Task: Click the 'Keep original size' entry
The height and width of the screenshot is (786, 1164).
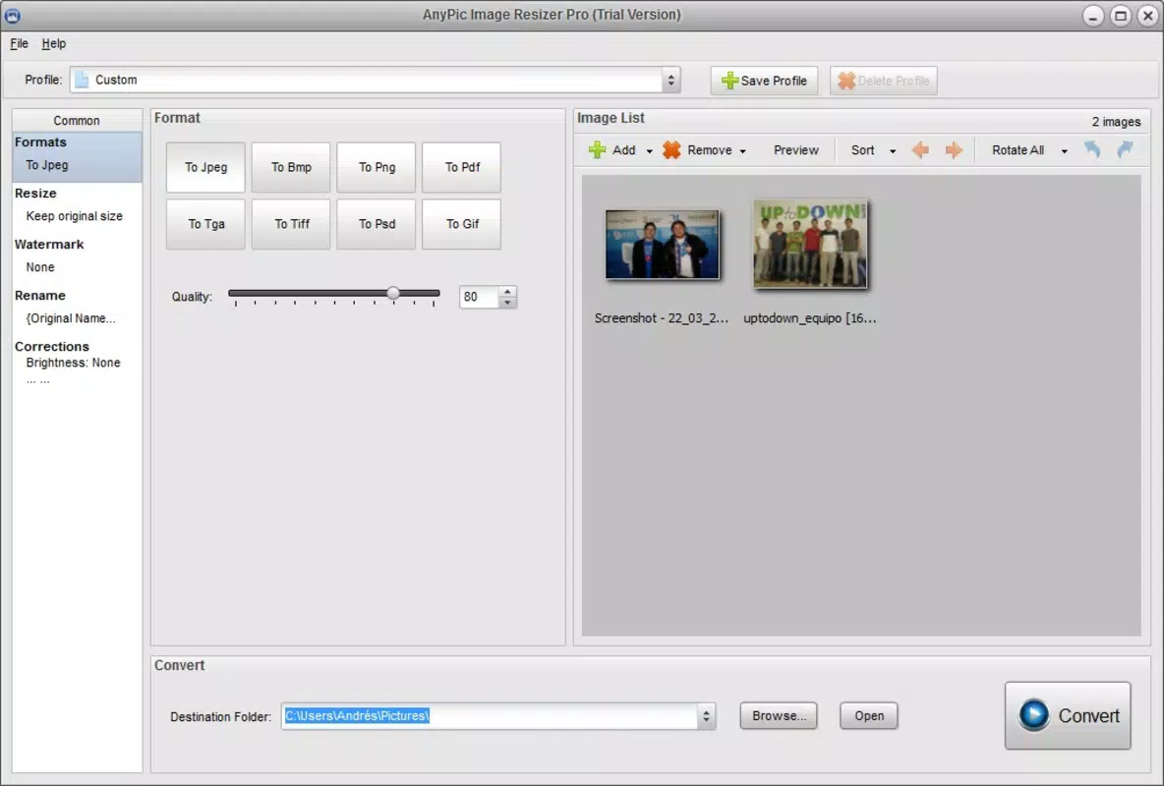Action: (x=75, y=216)
